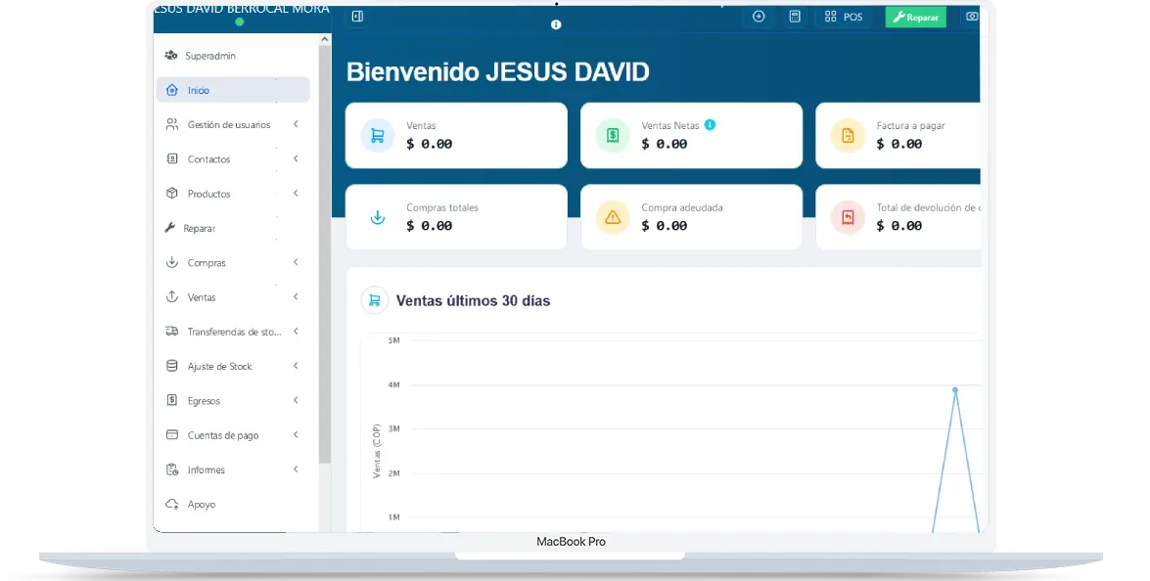Click the sidebar vertical scrollbar
This screenshot has height=581, width=1150.
pyautogui.click(x=325, y=245)
